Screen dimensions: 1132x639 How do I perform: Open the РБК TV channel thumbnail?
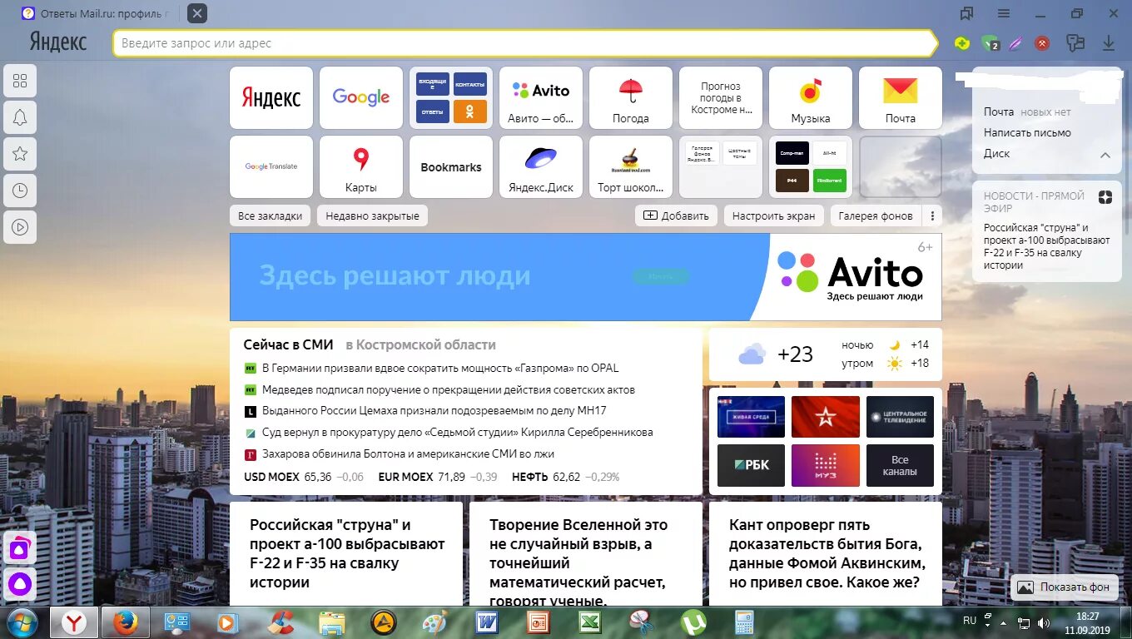click(751, 466)
